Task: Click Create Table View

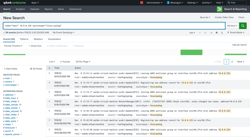Action: coord(224,17)
